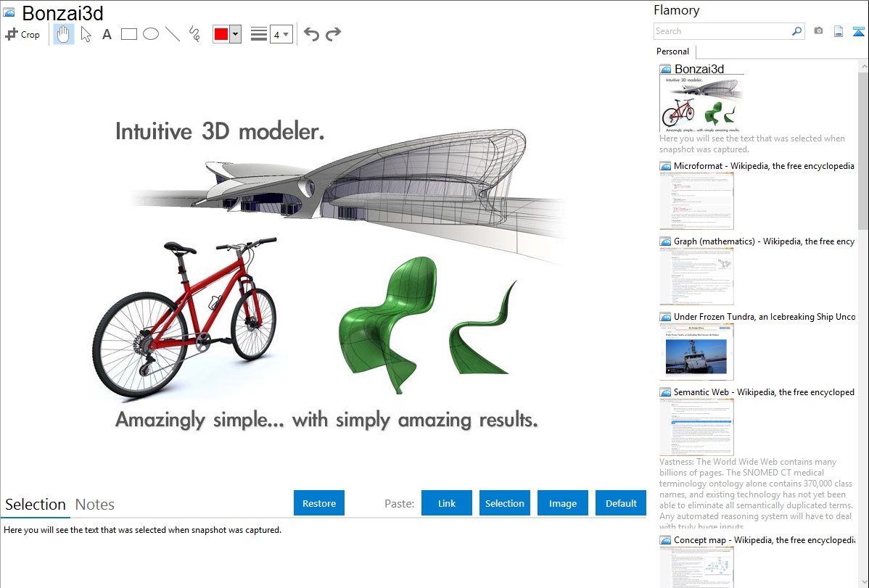Open the Graph (mathematics) snapshot thumbnail
The height and width of the screenshot is (588, 869).
[x=696, y=276]
